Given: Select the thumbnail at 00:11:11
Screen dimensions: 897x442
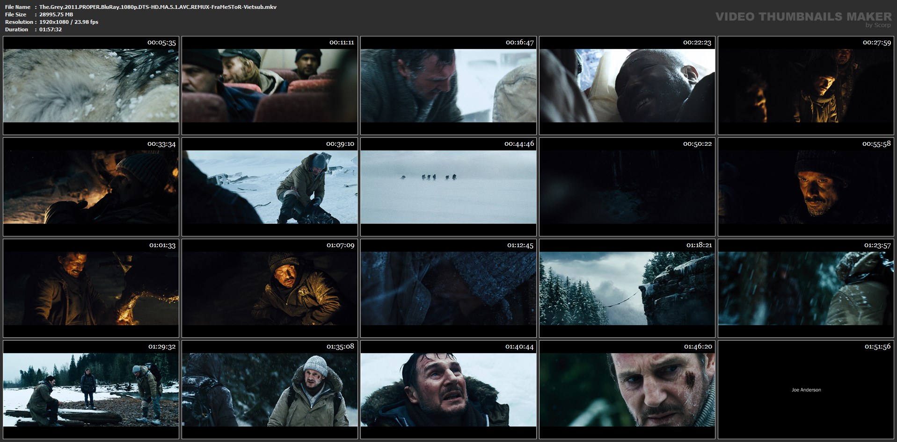Looking at the screenshot, I should [270, 86].
